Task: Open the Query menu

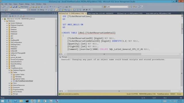Action: [x=15, y=4]
